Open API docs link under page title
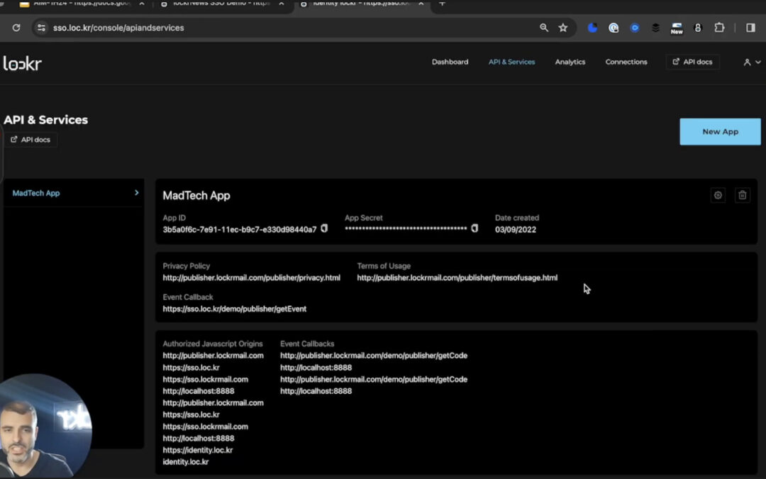 30,140
